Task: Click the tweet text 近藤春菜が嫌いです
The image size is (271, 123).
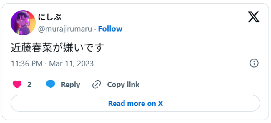Action: (x=57, y=47)
